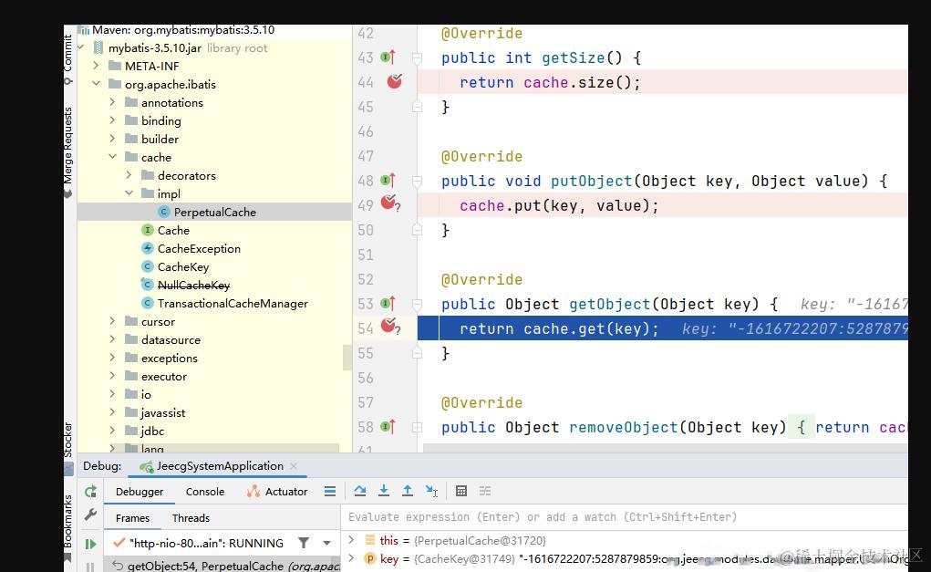Select the Threads tab
The height and width of the screenshot is (572, 931).
[x=191, y=518]
